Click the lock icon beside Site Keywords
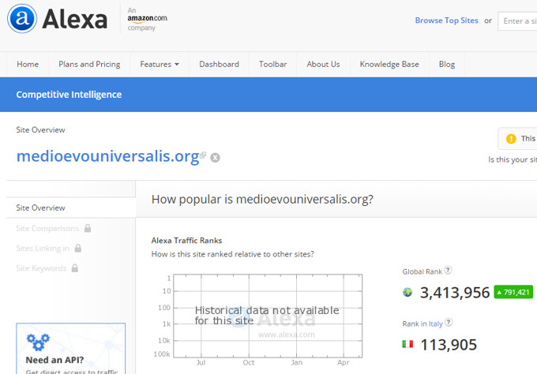 click(75, 268)
